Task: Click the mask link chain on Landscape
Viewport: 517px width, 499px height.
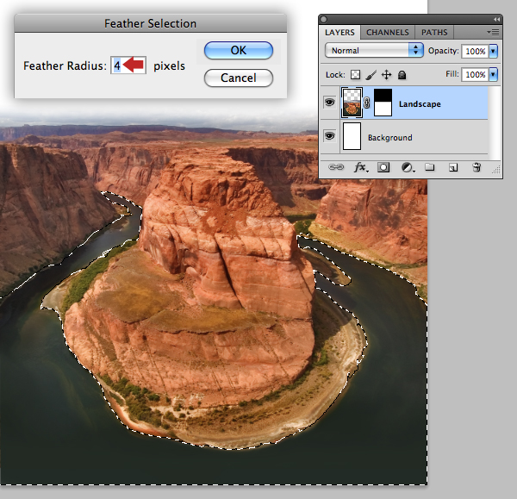Action: (367, 103)
